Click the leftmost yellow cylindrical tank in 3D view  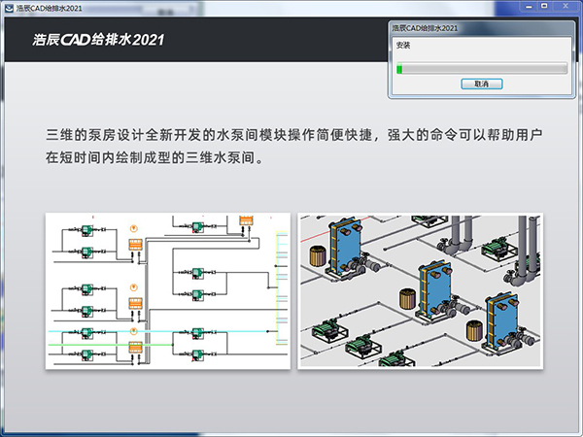[x=318, y=256]
